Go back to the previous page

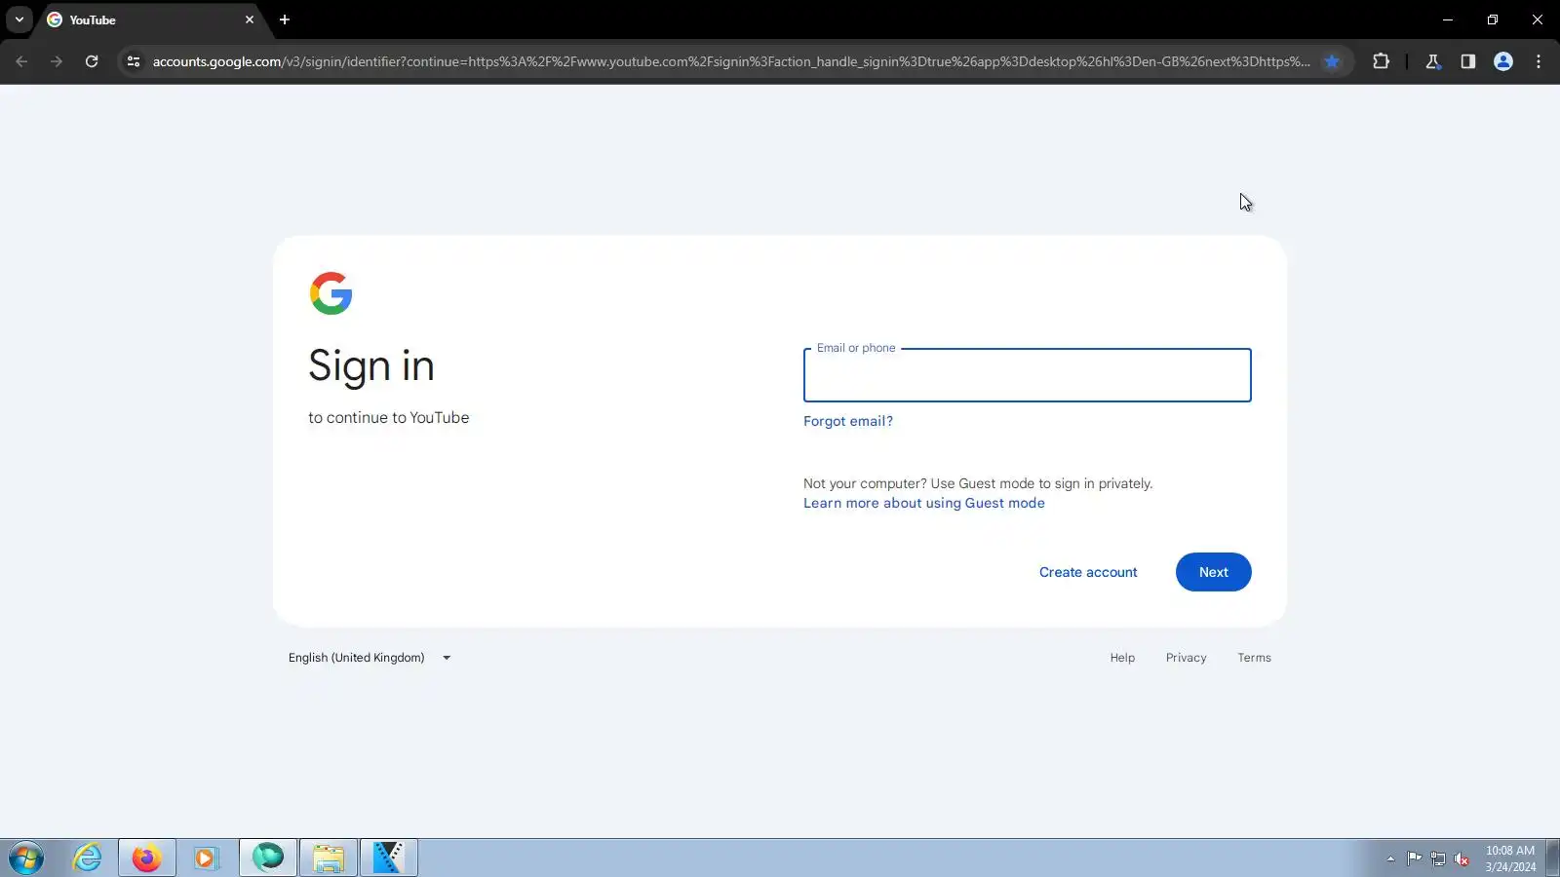[21, 61]
